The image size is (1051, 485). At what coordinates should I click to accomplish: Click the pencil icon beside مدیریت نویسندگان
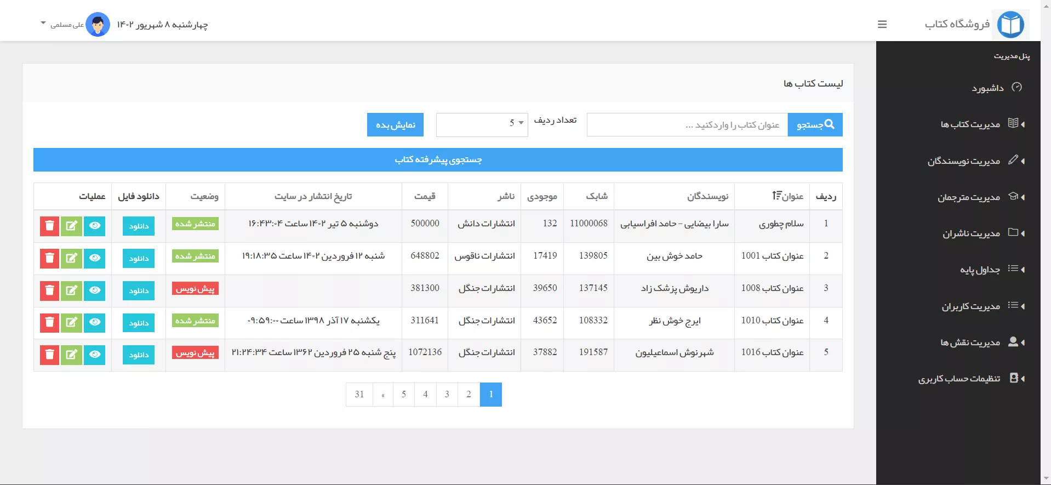[1013, 159]
